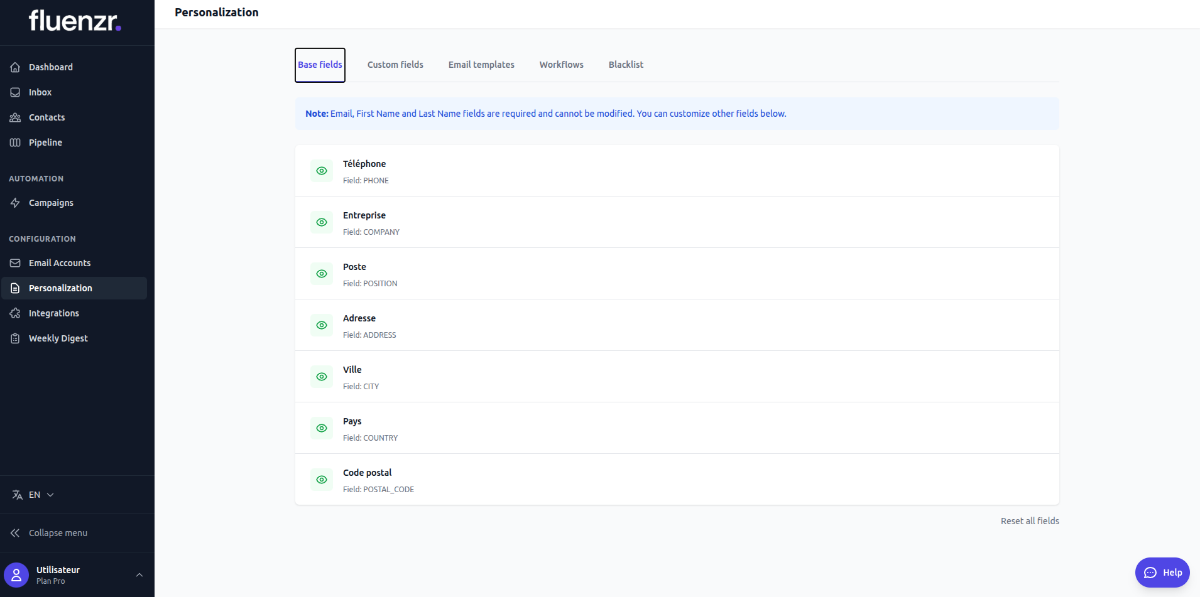Toggle visibility of the Téléphone field

[322, 171]
